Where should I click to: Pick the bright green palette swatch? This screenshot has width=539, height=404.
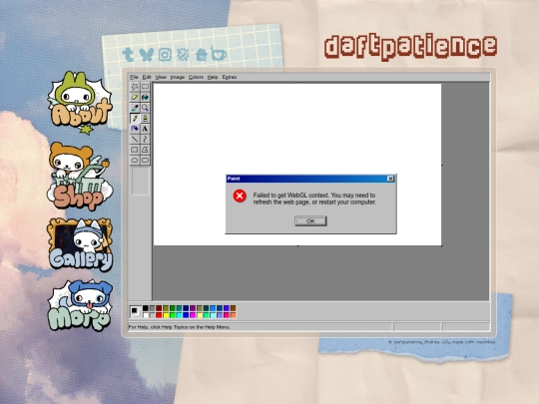173,315
